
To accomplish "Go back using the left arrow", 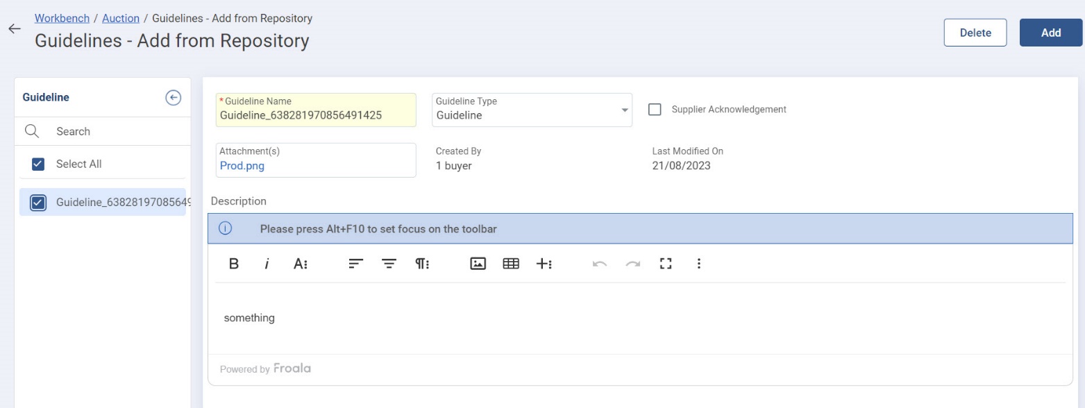I will pos(15,29).
